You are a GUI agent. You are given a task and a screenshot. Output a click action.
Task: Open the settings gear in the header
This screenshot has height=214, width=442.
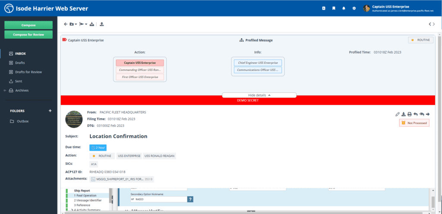tap(354, 8)
